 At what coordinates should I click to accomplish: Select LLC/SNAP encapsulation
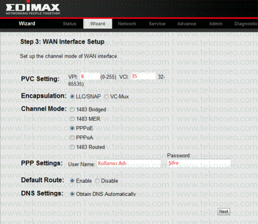(x=72, y=97)
